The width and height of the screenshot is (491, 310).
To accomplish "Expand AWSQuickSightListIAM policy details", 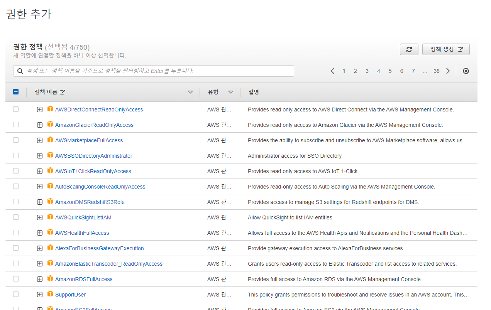I will [40, 217].
